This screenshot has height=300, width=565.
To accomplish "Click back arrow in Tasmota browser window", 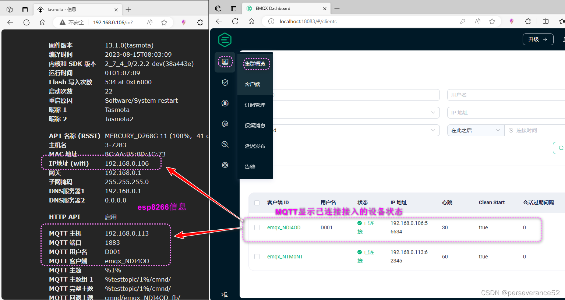I will click(x=10, y=22).
